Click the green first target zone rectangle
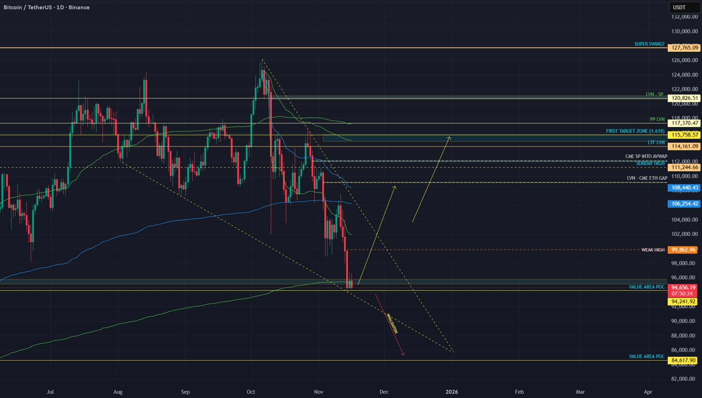Image resolution: width=702 pixels, height=398 pixels. (495, 138)
